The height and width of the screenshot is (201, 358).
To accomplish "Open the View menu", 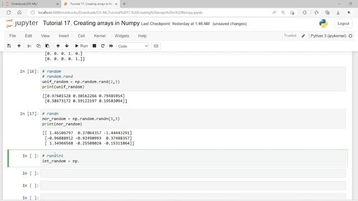I will [x=45, y=36].
